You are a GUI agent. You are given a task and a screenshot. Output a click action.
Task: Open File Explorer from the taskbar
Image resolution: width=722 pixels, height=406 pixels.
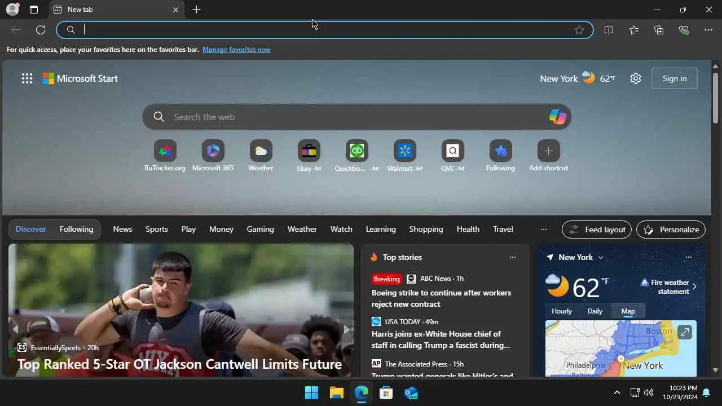336,392
